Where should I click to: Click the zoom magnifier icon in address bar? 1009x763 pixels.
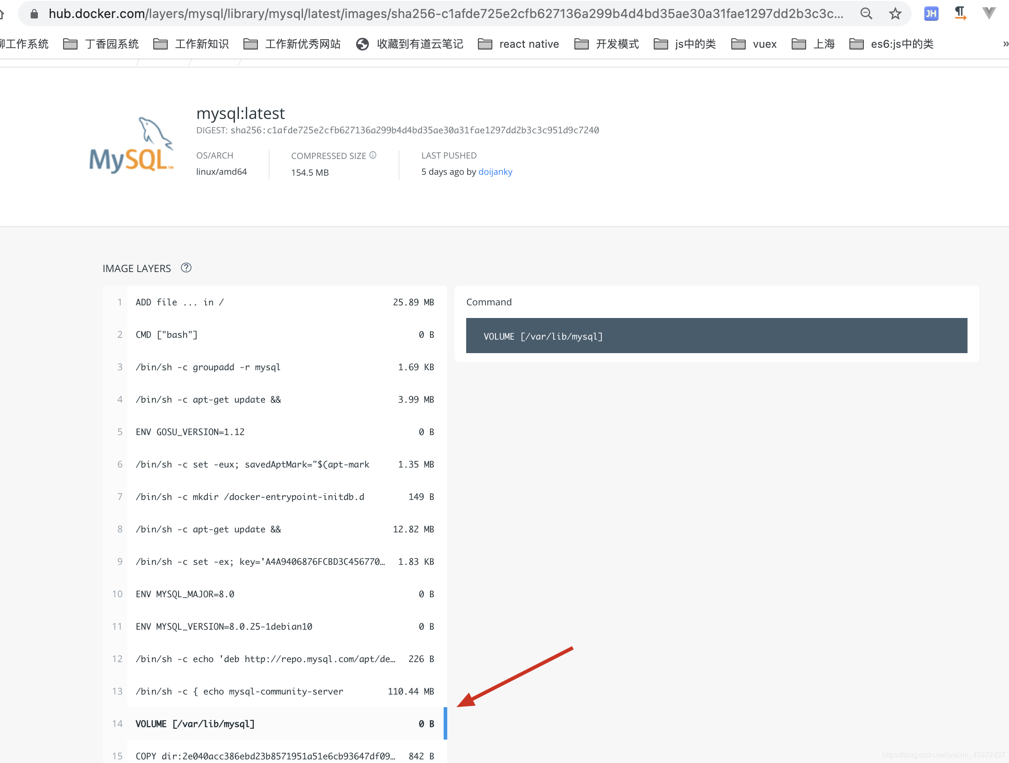coord(866,14)
